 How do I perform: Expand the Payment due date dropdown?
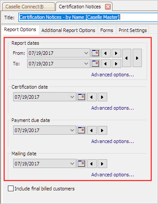point(72,130)
